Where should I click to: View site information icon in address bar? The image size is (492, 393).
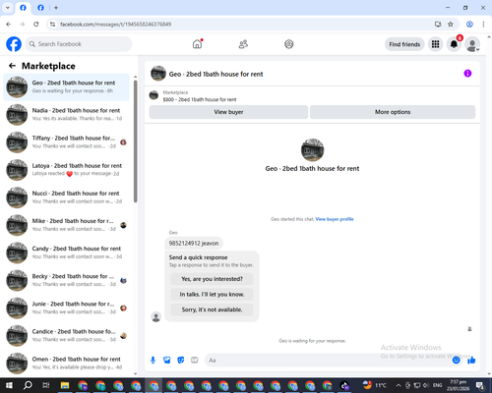point(52,25)
